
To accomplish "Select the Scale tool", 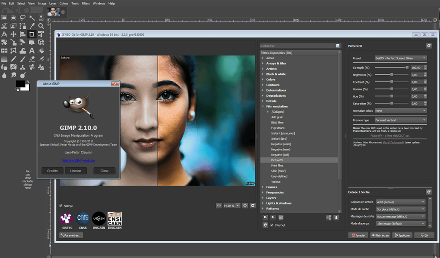I will [x=13, y=43].
